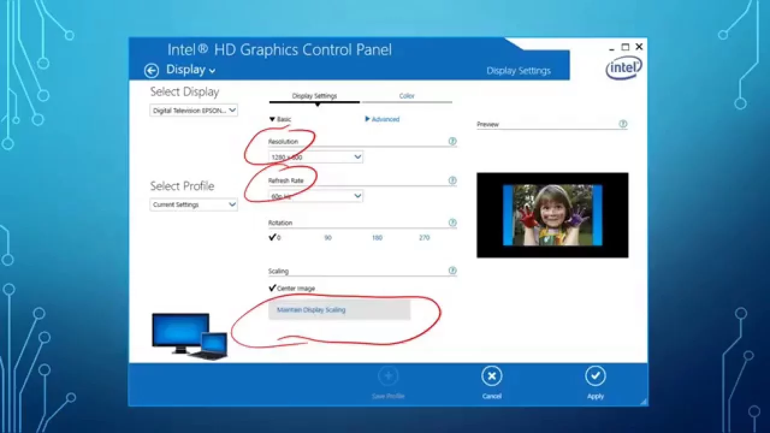Click the preview image thumbnail

click(x=552, y=215)
